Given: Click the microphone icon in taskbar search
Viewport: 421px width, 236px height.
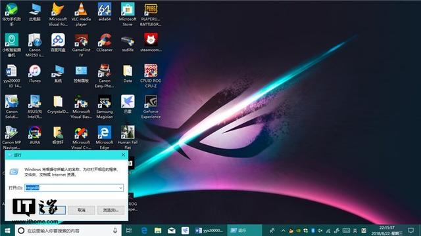Looking at the screenshot, I should point(115,230).
